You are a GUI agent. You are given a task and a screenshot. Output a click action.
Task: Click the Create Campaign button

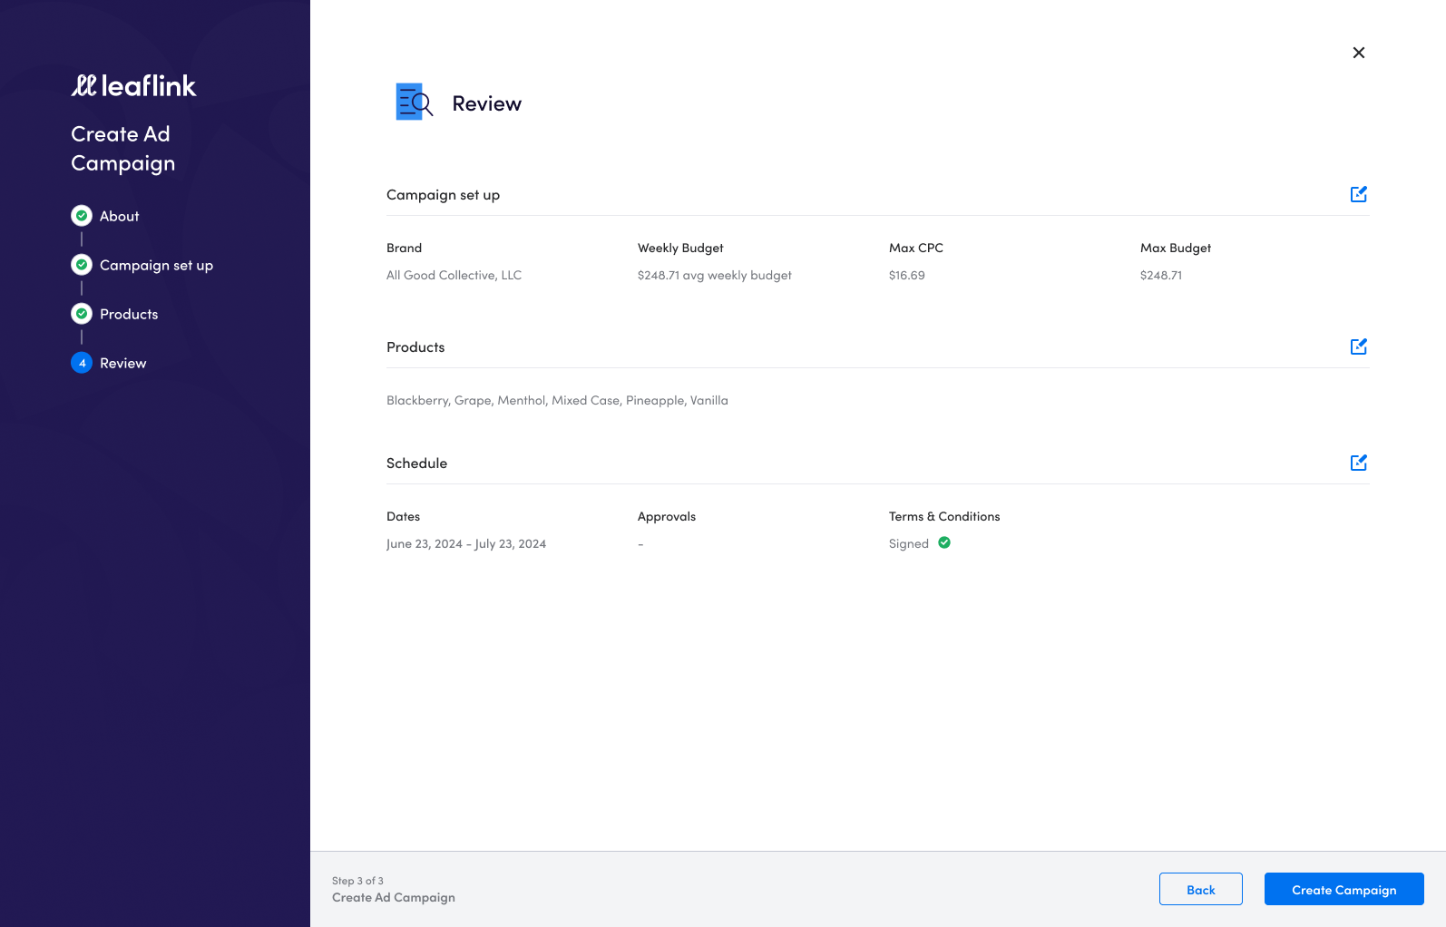point(1343,889)
